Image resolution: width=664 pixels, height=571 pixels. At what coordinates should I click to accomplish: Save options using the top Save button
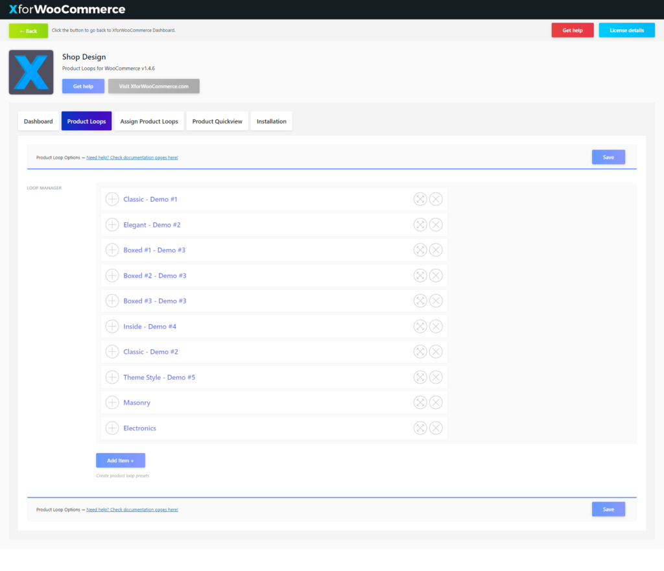[x=608, y=157]
